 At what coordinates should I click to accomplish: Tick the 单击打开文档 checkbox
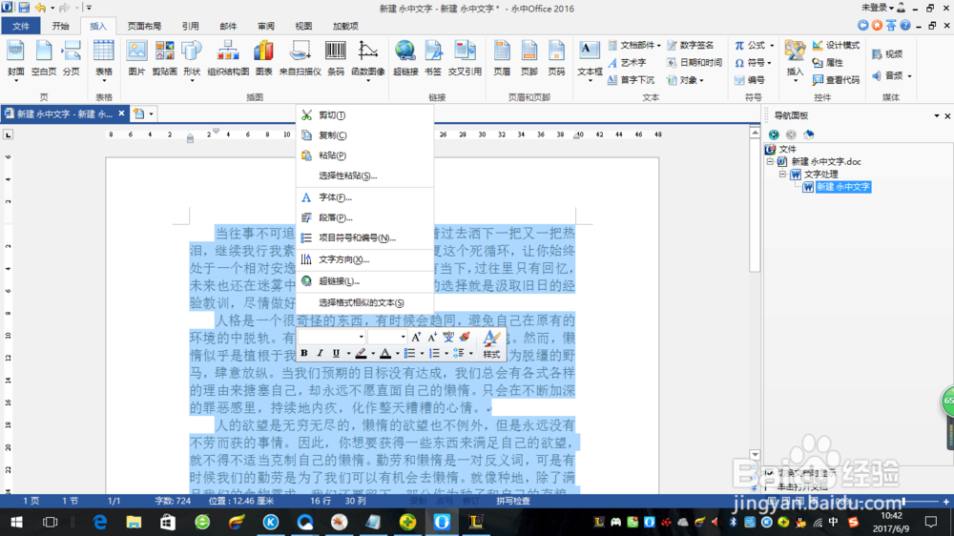[x=770, y=486]
